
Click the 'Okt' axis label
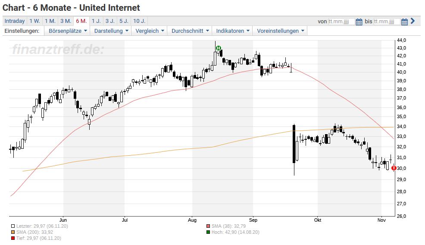[x=317, y=220]
